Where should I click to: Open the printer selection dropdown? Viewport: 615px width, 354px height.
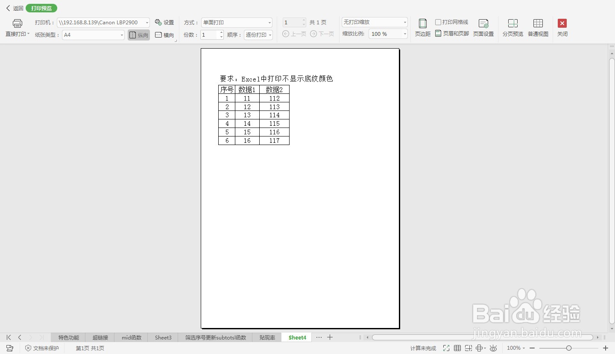146,22
